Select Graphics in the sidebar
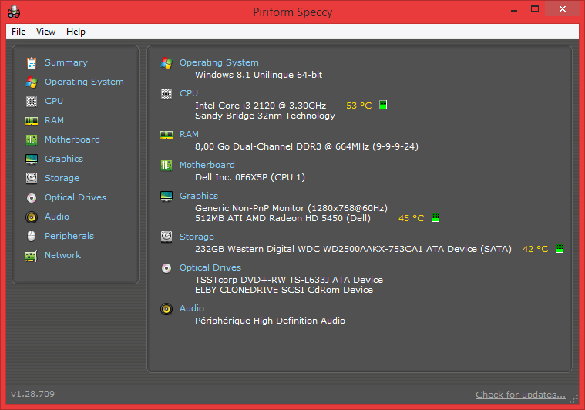This screenshot has height=410, width=585. point(64,159)
